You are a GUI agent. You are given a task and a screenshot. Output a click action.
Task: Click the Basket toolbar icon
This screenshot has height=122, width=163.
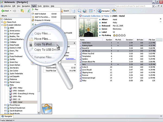pos(114,11)
